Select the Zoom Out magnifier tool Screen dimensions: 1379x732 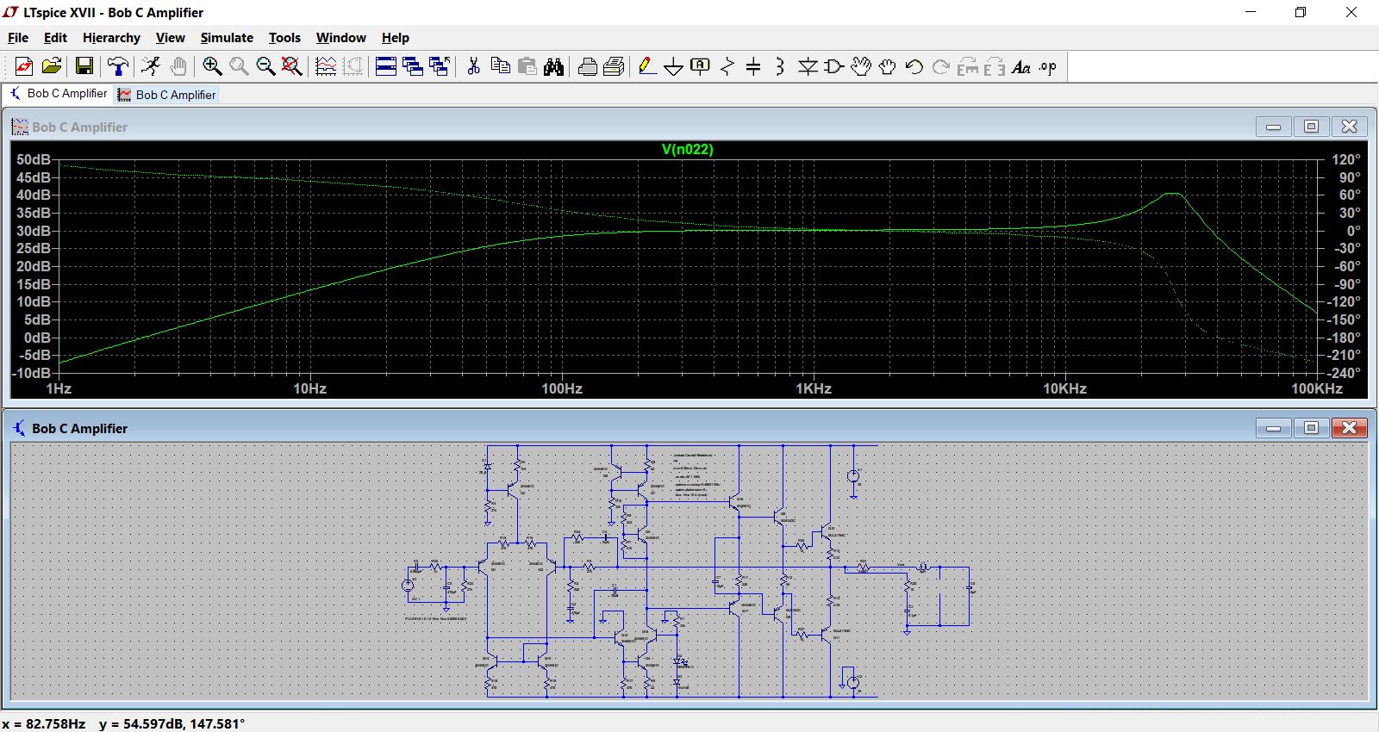(265, 66)
